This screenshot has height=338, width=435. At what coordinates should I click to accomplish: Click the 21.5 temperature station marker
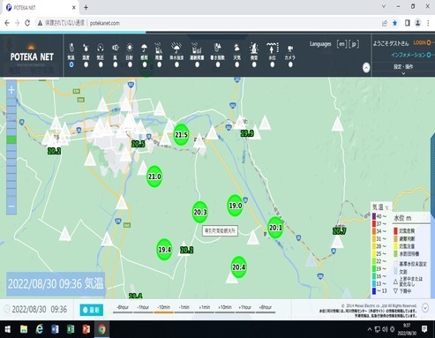pyautogui.click(x=181, y=135)
